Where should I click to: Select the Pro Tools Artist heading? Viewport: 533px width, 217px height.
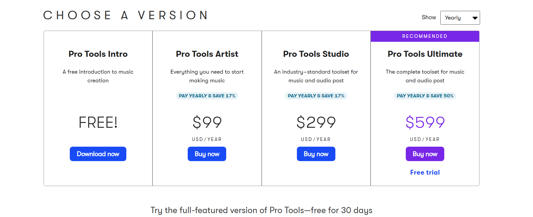point(207,54)
